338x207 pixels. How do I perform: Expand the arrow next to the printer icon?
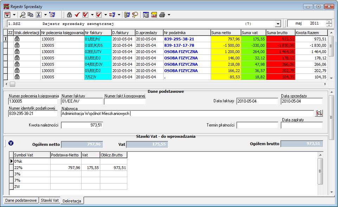[x=169, y=15]
